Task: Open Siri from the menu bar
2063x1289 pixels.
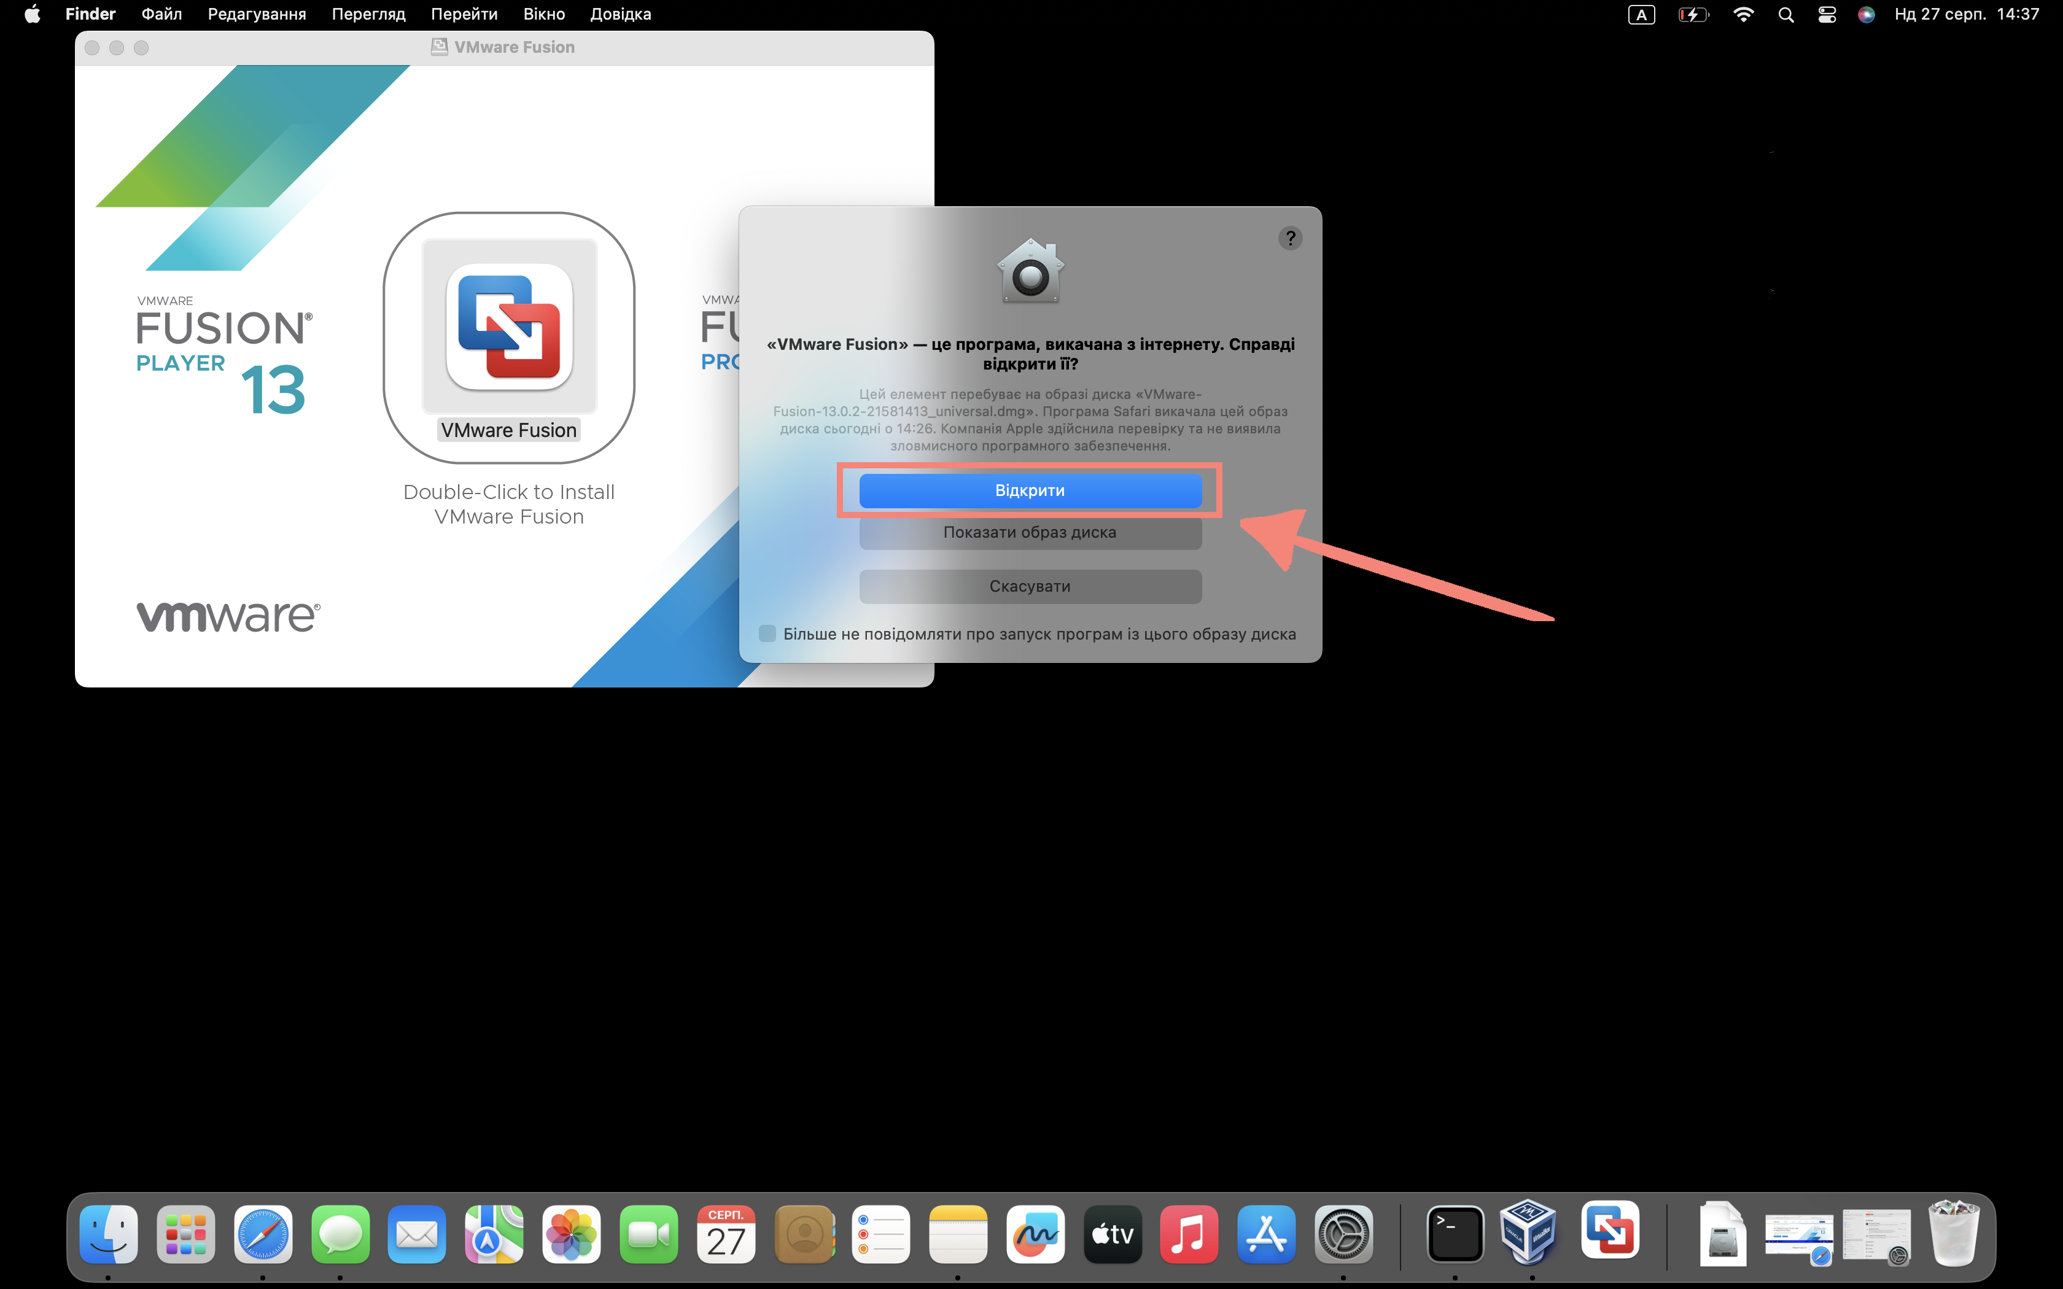Action: tap(1866, 15)
